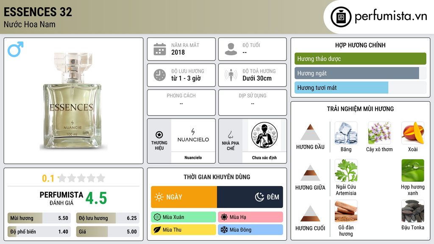Click the Chưa xác định perfumer caption
The height and width of the screenshot is (244, 434).
click(264, 158)
